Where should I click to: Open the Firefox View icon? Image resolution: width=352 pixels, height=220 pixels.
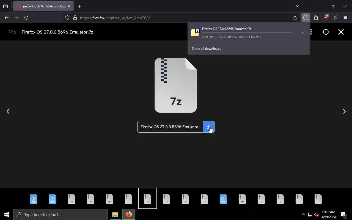point(5,6)
